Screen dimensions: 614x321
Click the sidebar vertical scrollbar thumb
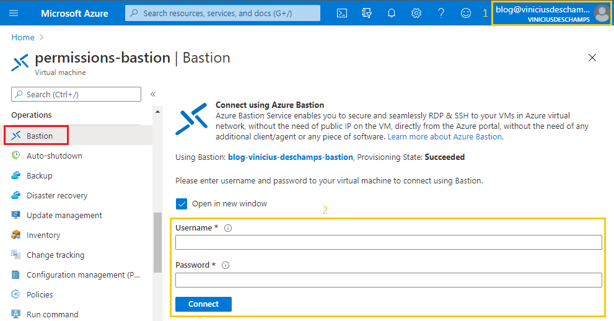pyautogui.click(x=157, y=242)
